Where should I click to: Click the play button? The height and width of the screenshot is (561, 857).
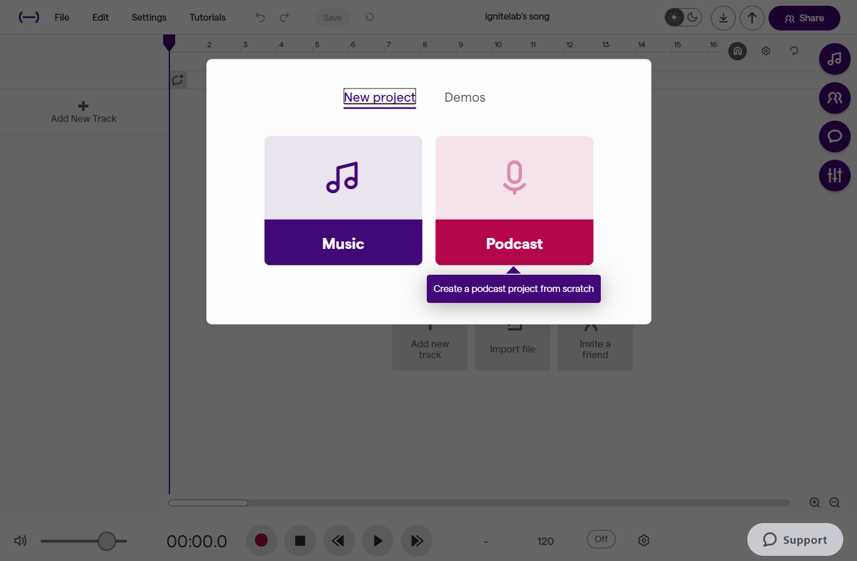point(377,540)
